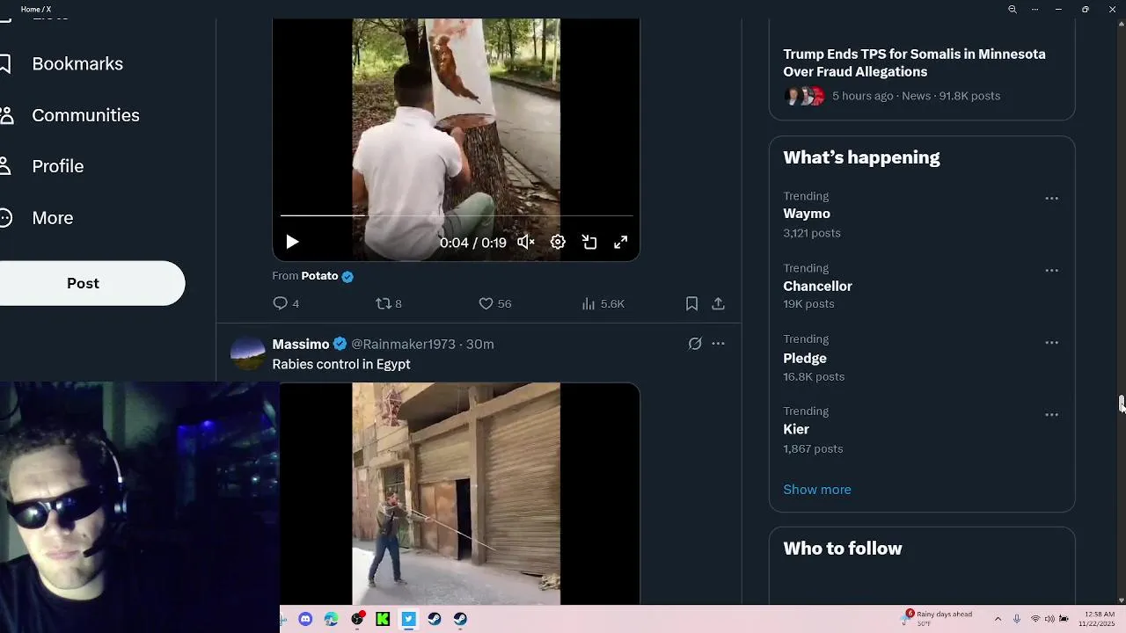Open the Pledge trending topic
Screen dimensions: 1126x633
coord(805,358)
